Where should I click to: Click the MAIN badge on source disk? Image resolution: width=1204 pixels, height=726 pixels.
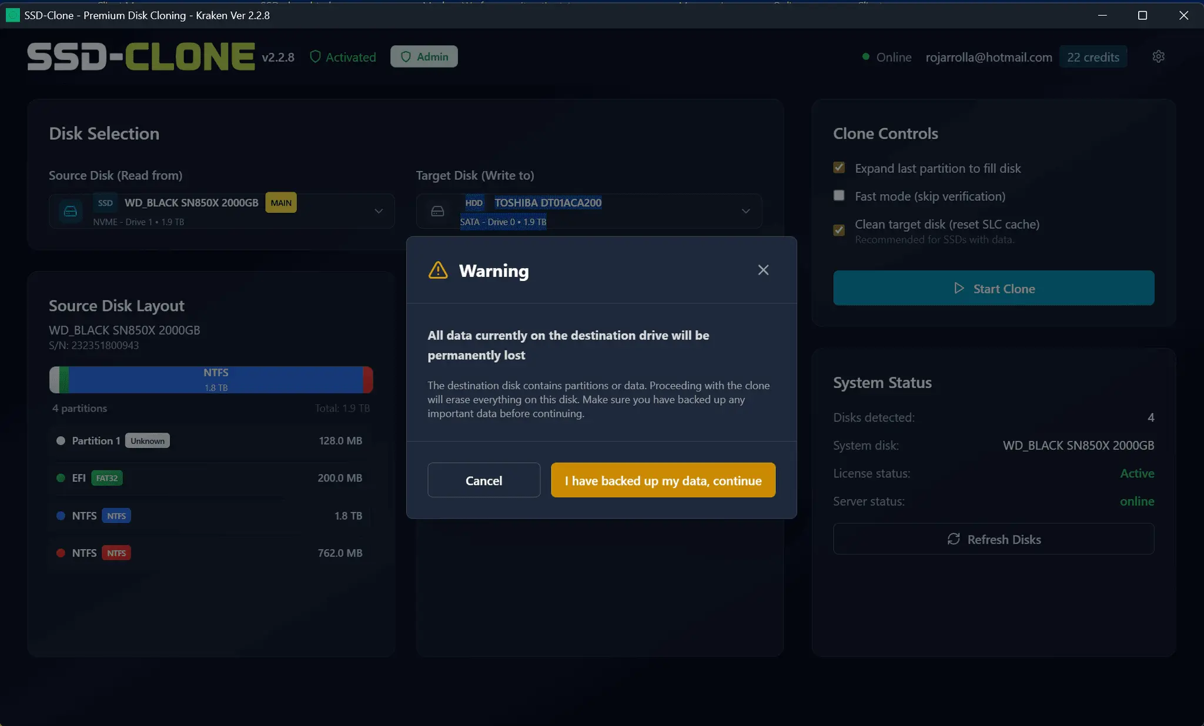[x=281, y=203]
